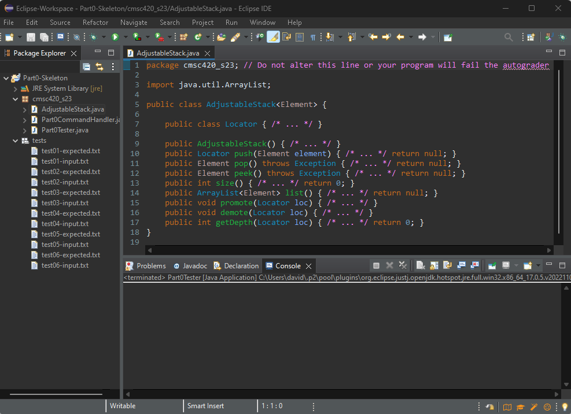Open the Refactor menu
Screen dimensions: 571x414
coord(94,23)
